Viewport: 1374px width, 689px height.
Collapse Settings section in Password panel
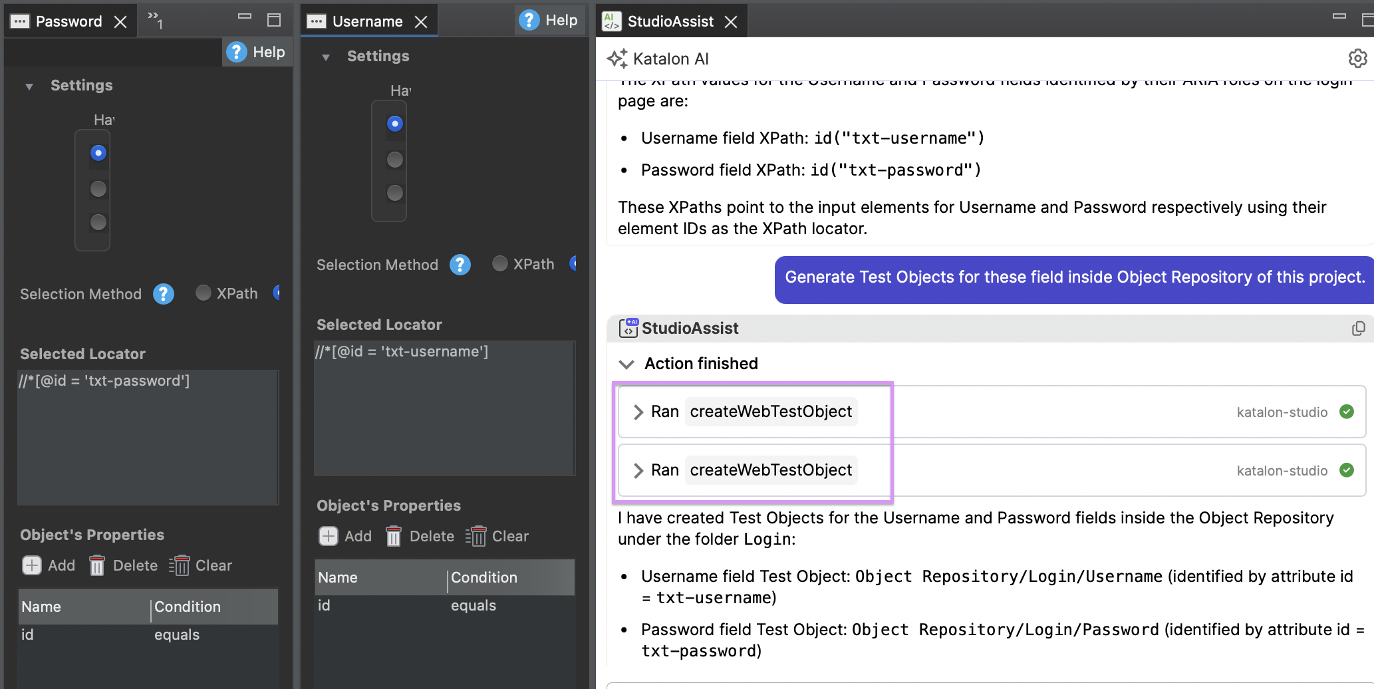point(29,86)
